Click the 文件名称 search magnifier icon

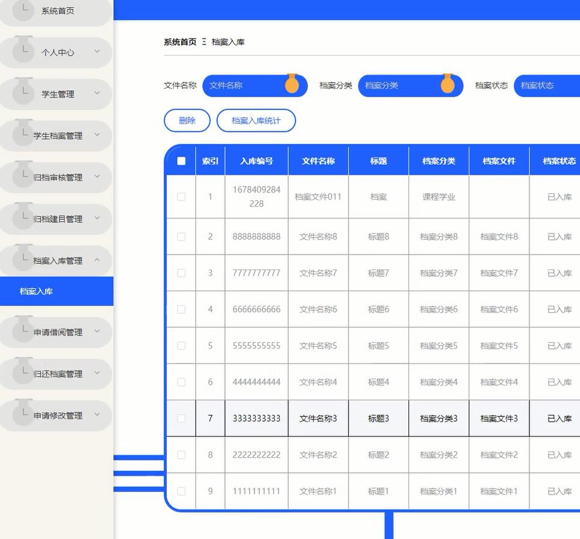point(292,85)
